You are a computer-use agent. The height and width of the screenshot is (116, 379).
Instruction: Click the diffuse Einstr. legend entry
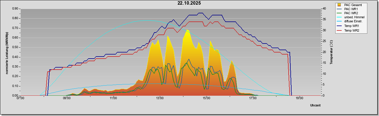(x=353, y=22)
